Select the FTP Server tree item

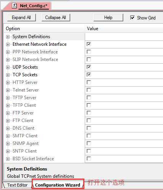(x=23, y=113)
